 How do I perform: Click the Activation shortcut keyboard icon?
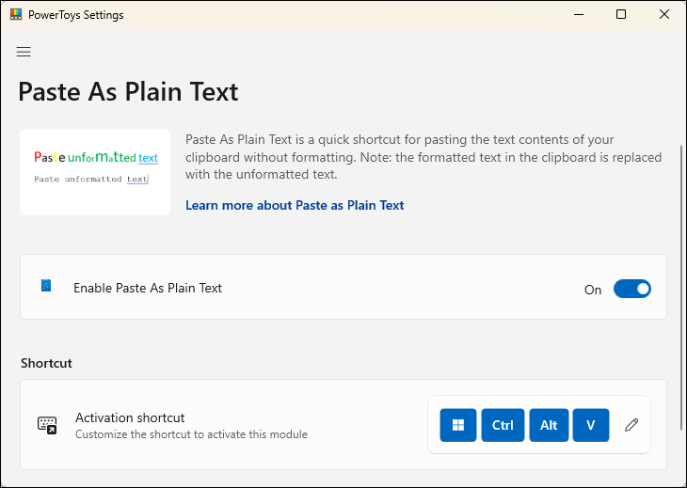pos(47,425)
